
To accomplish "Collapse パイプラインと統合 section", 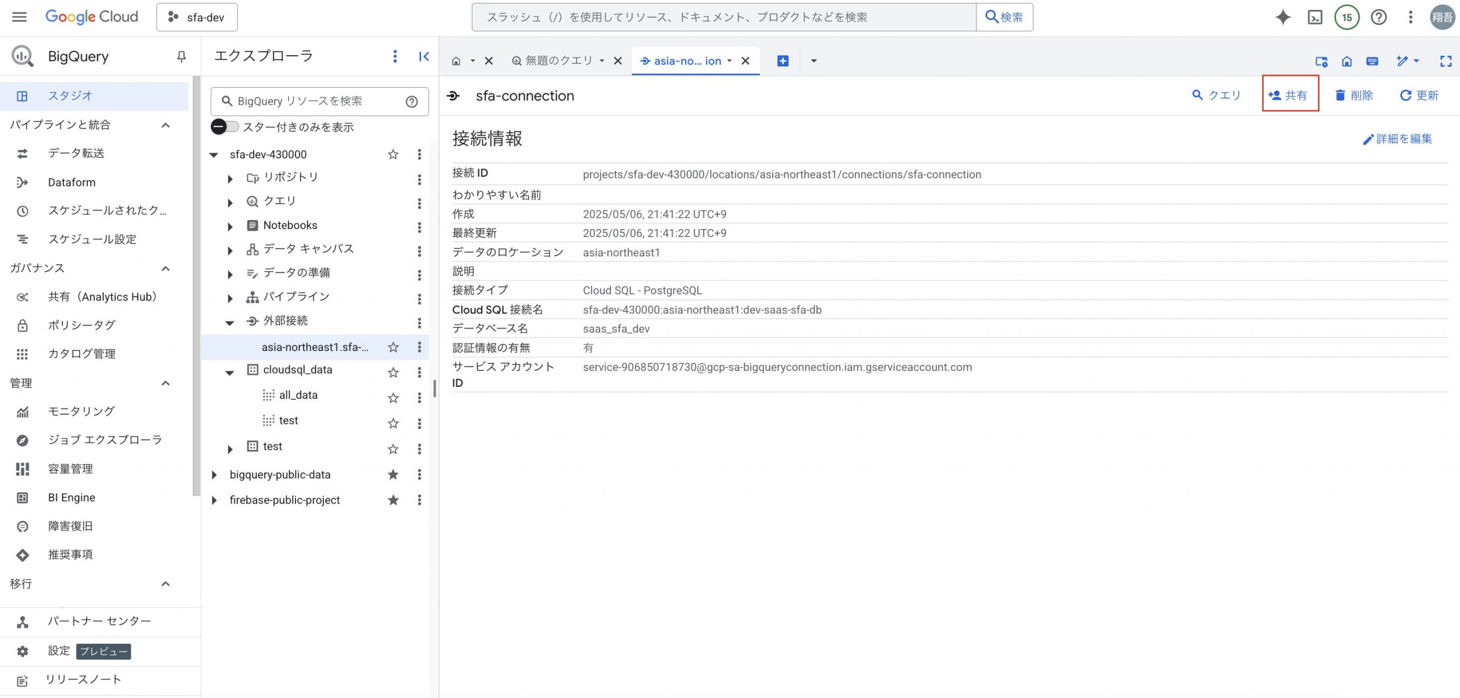I will (165, 125).
